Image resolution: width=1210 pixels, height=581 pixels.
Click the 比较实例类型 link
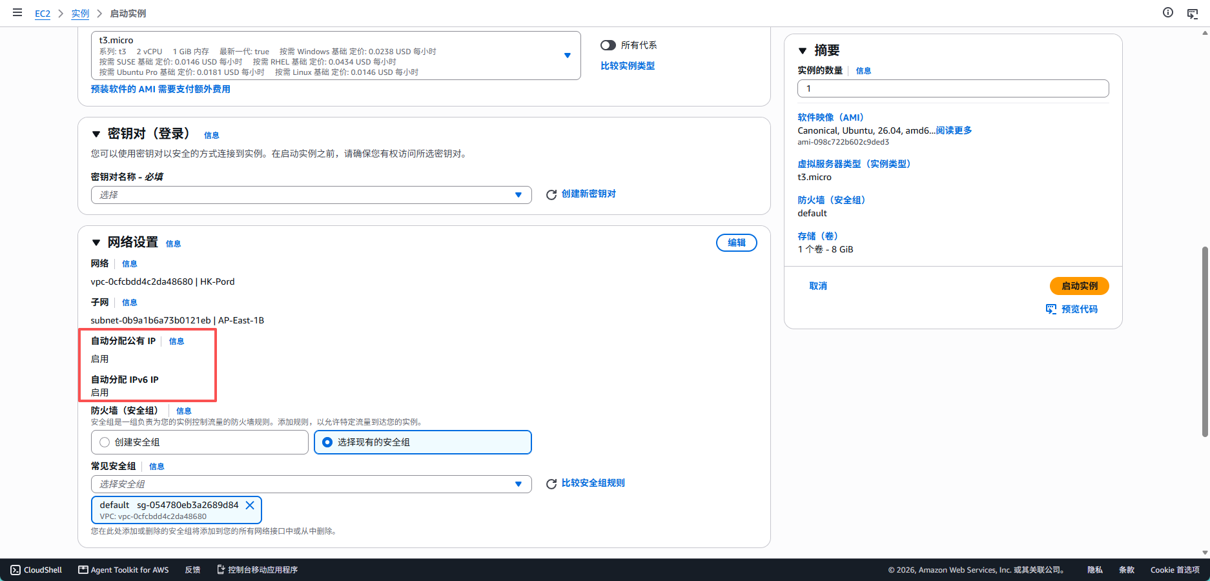tap(628, 66)
